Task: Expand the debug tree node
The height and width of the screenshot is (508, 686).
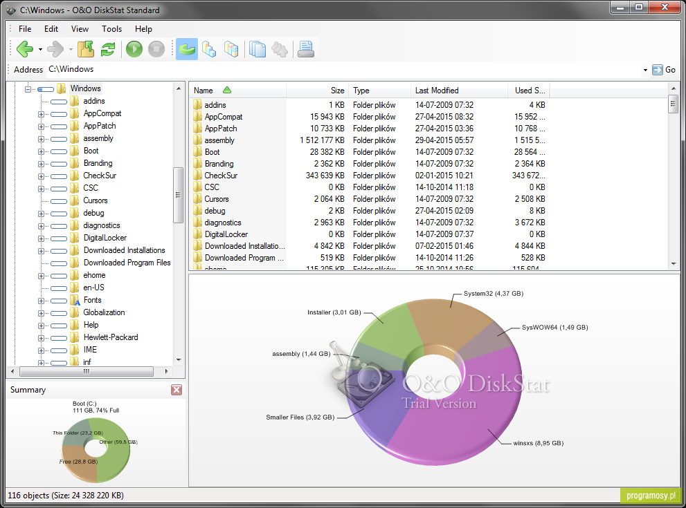Action: pyautogui.click(x=41, y=214)
